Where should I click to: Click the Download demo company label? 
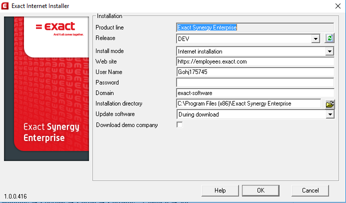pos(127,125)
